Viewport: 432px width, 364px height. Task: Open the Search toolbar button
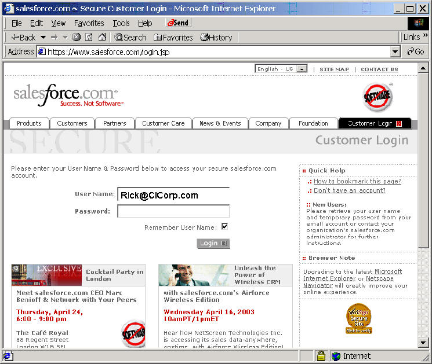click(x=130, y=37)
